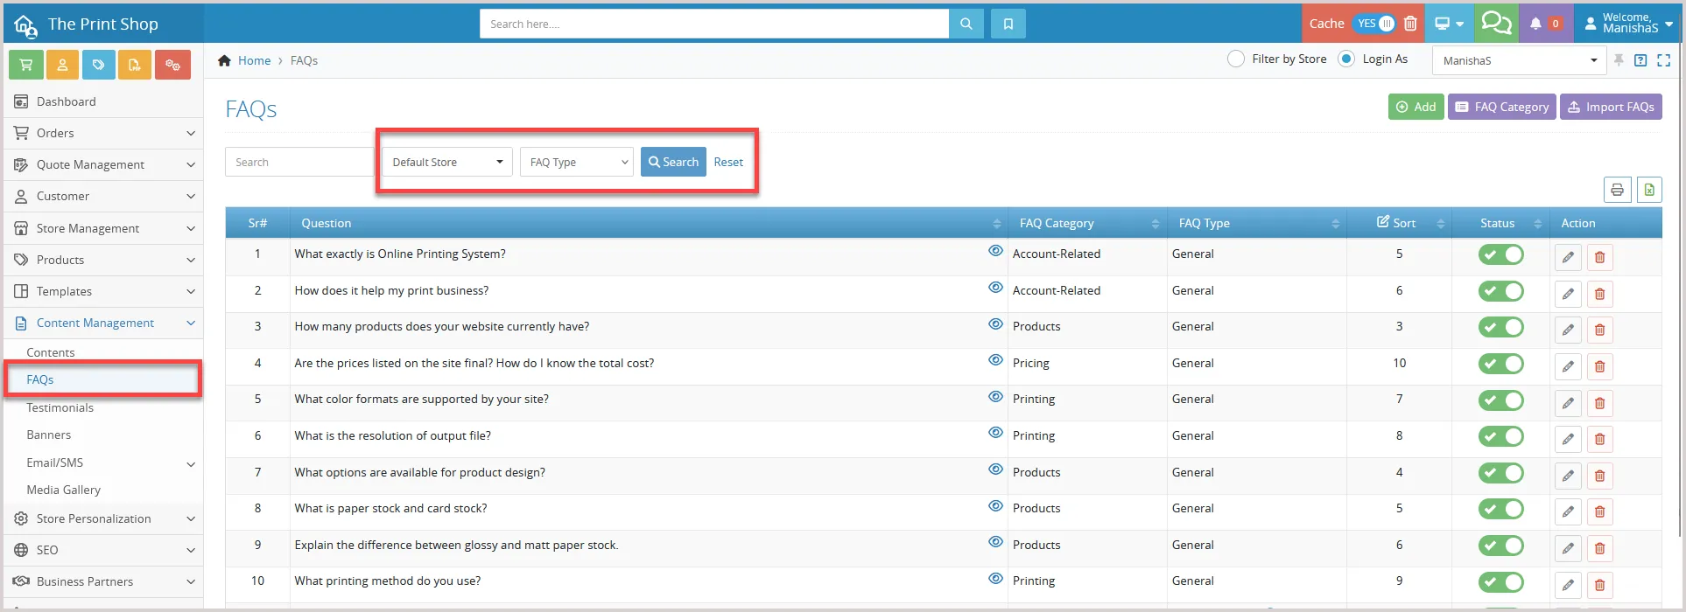Open the Dashboard menu item

pos(103,101)
